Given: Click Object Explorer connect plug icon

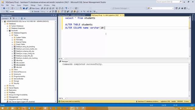Looking at the screenshot, I should click(x=11, y=18).
